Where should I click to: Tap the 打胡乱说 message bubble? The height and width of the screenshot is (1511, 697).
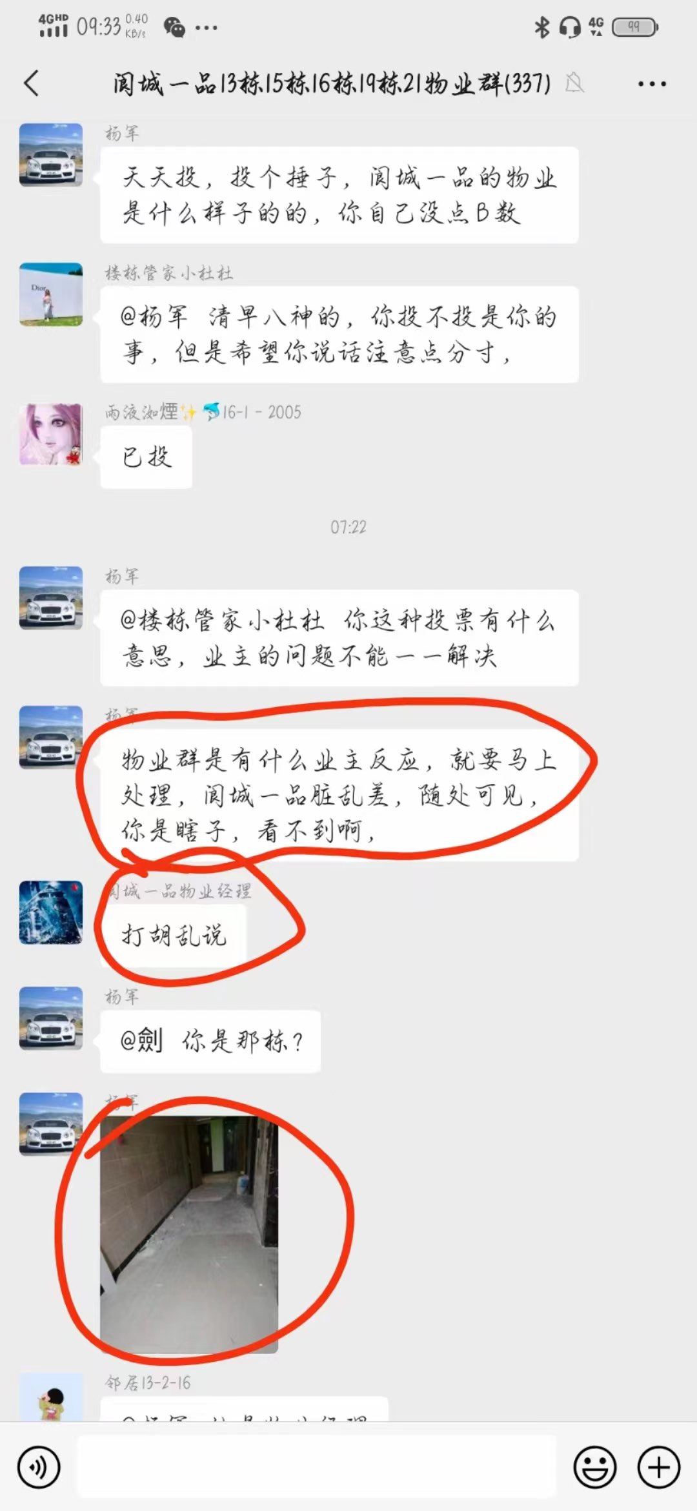click(174, 935)
